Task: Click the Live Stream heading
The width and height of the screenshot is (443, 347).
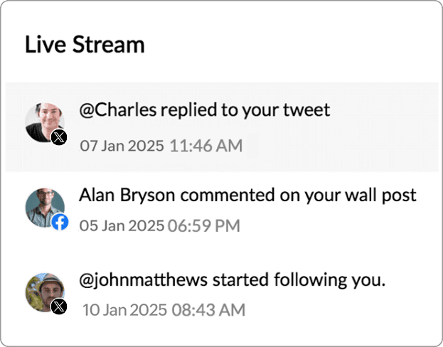Action: coord(85,45)
